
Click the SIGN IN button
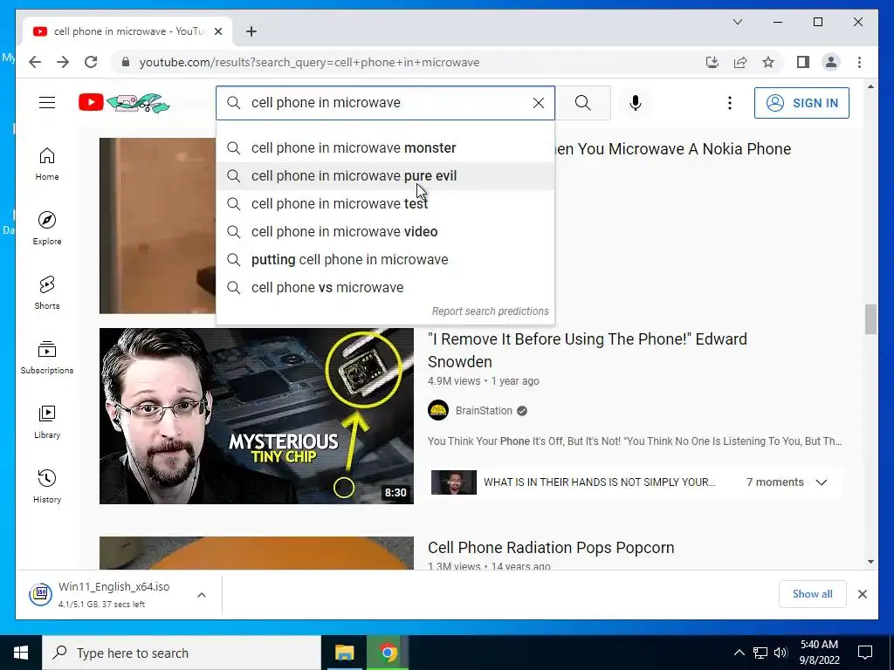coord(801,103)
